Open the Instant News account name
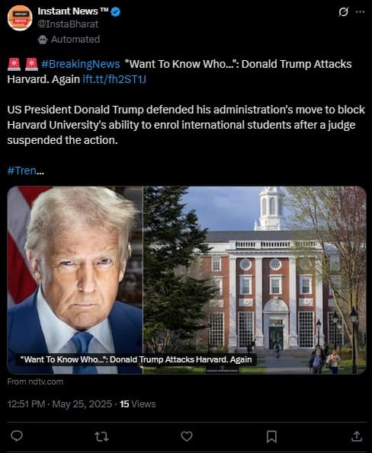The image size is (372, 453). 73,11
